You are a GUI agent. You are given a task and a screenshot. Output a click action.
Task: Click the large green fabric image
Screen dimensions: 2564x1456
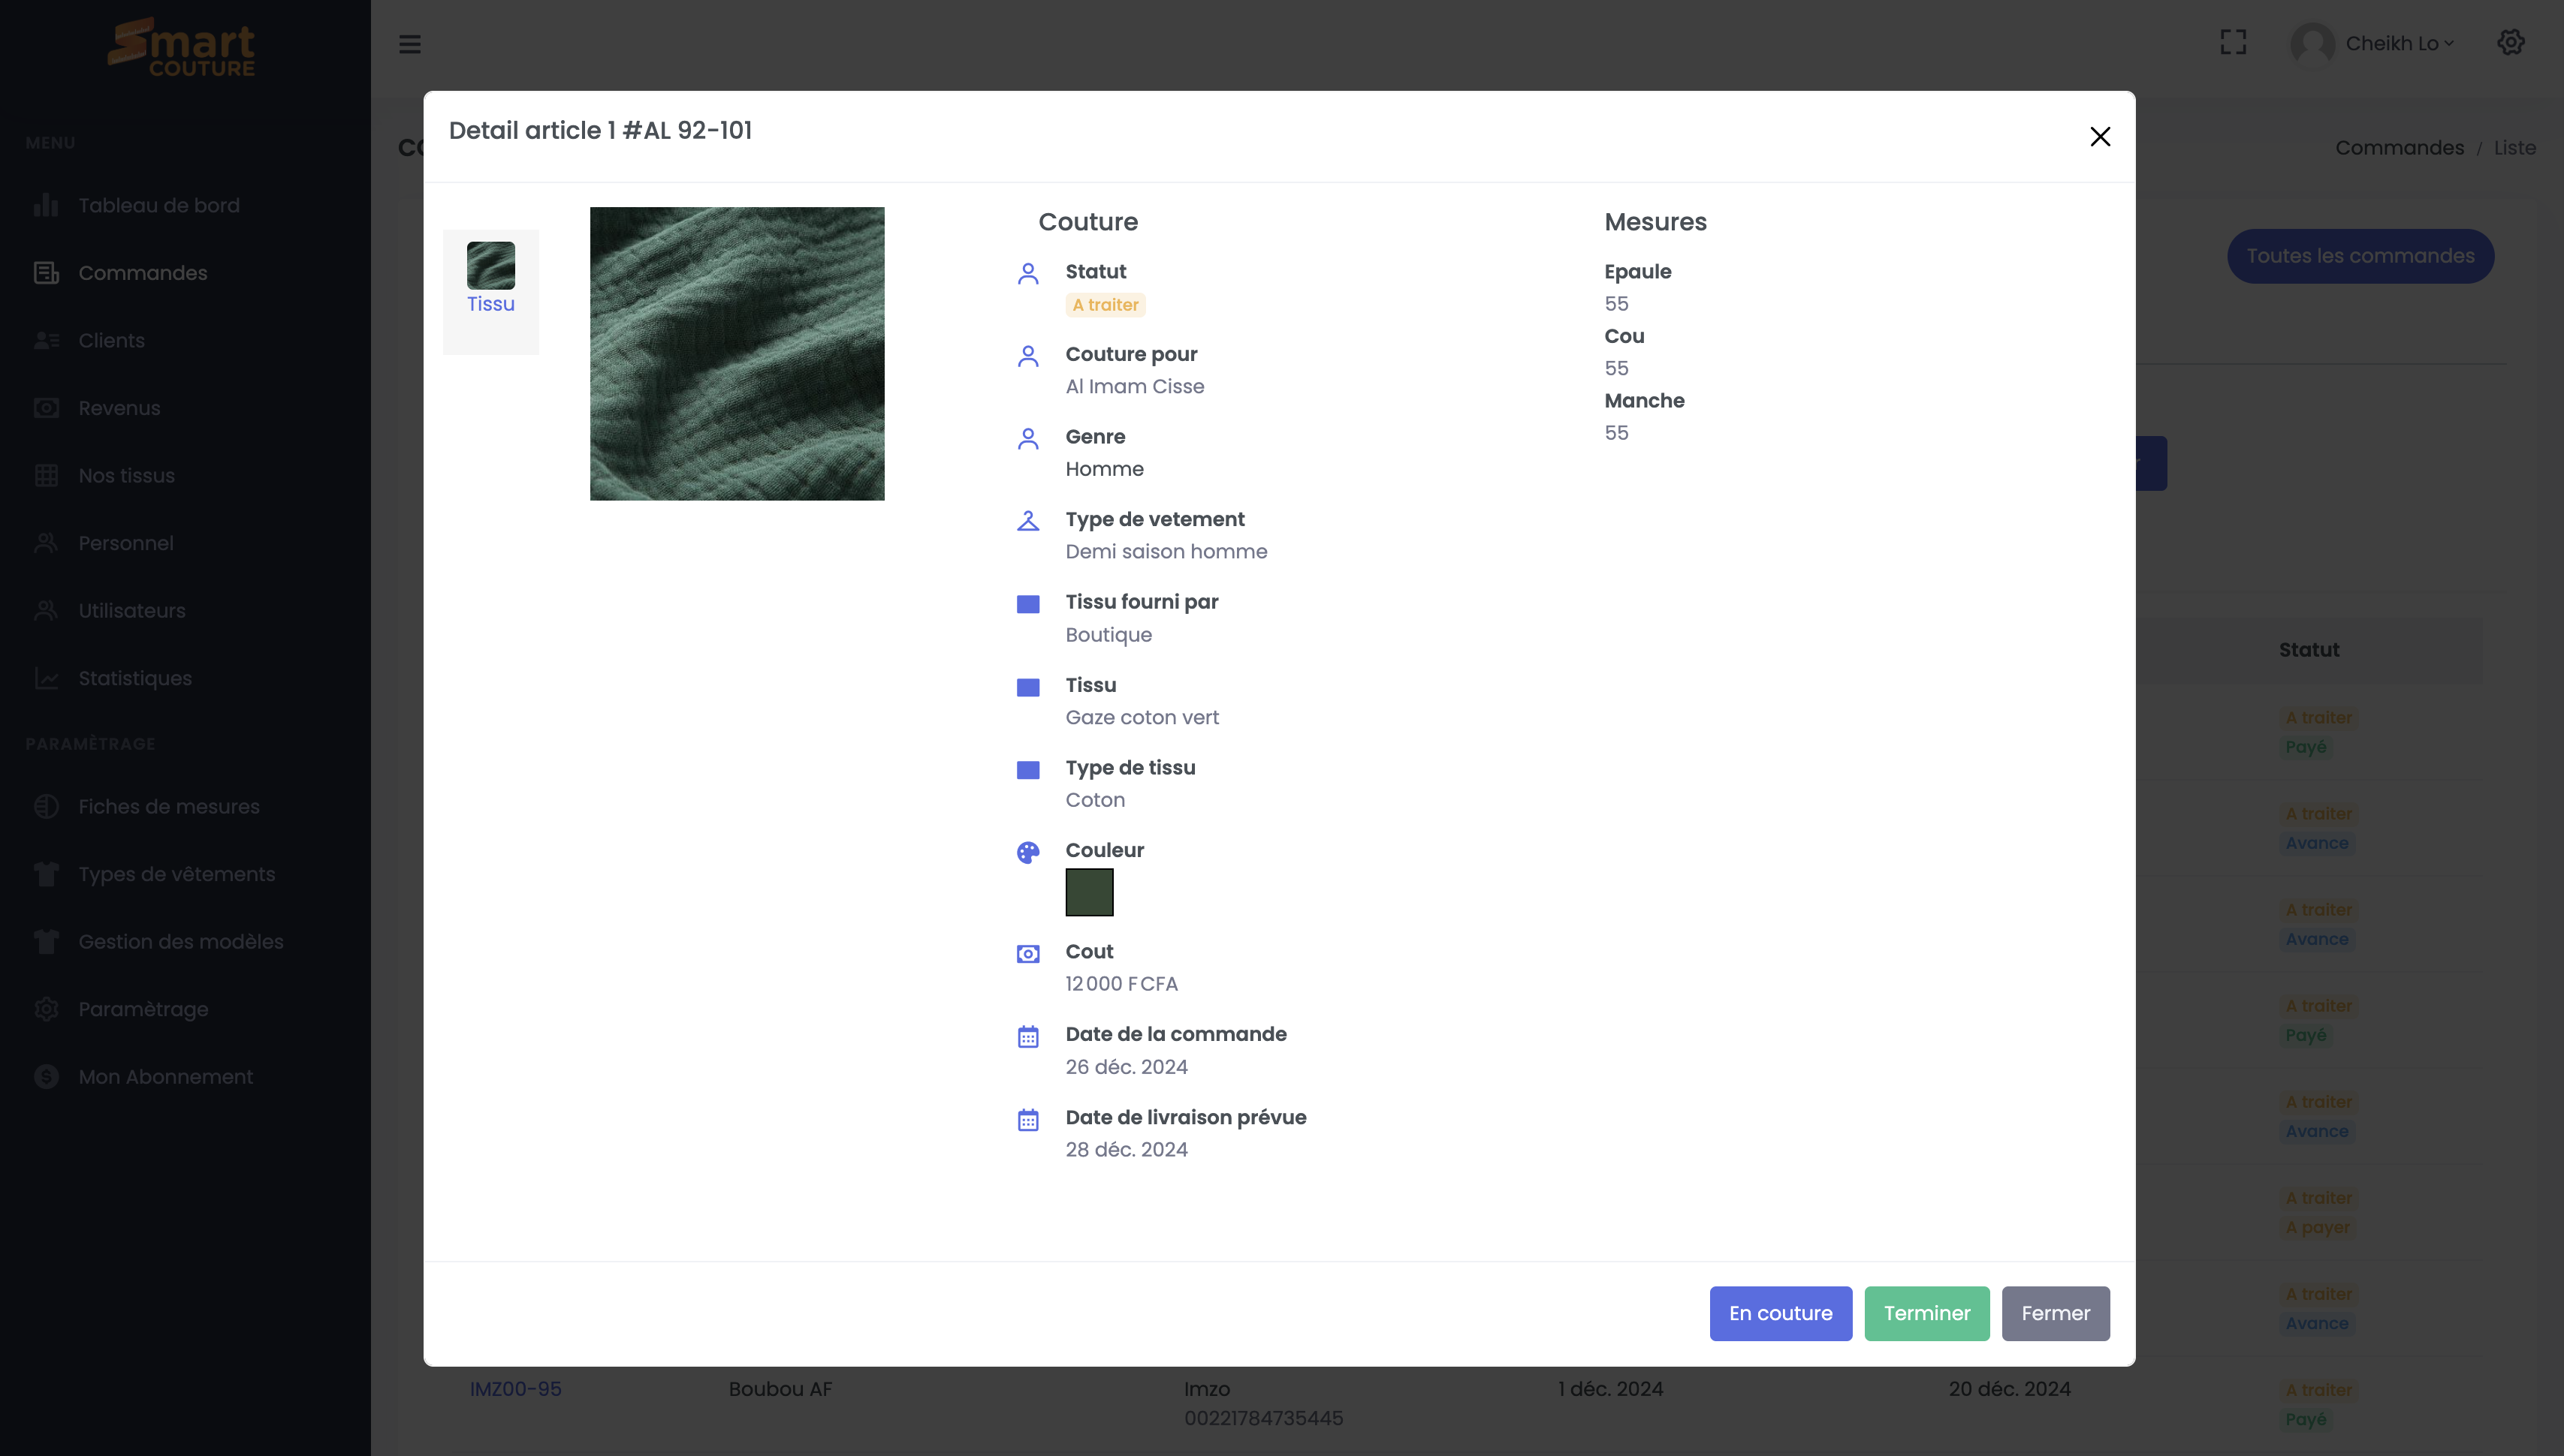click(736, 354)
